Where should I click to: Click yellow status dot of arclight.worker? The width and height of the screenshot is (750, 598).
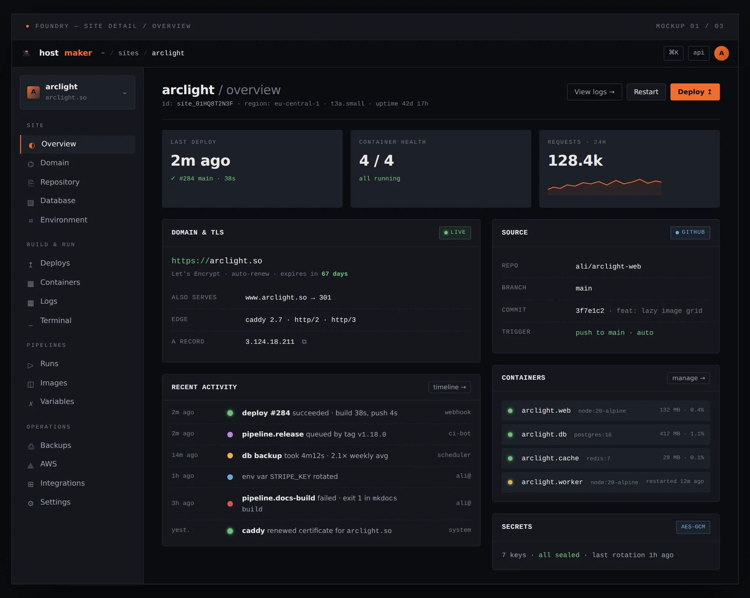[x=510, y=482]
